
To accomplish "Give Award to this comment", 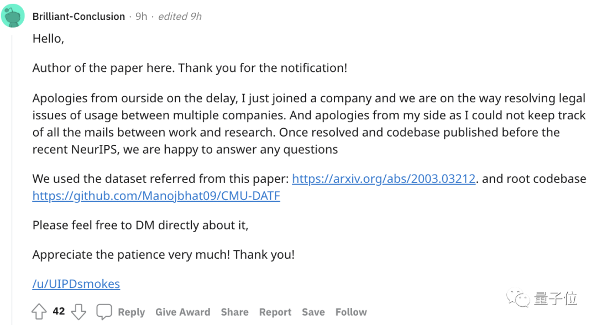I will pos(182,312).
